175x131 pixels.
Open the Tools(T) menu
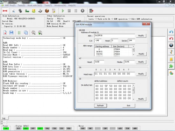[x=48, y=5]
